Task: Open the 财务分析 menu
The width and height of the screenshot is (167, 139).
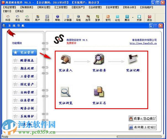Action: [130, 7]
